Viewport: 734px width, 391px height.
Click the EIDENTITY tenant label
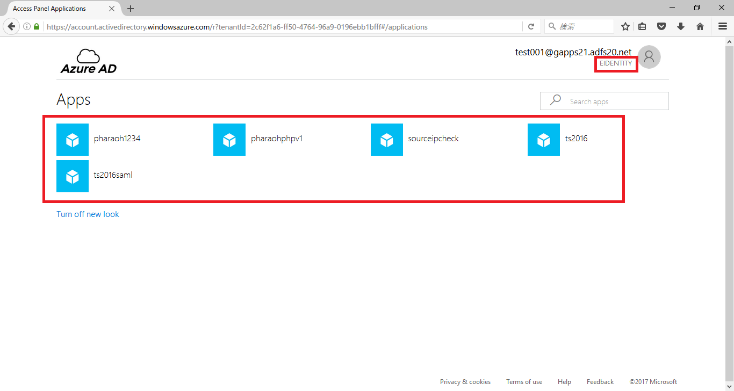[x=616, y=63]
